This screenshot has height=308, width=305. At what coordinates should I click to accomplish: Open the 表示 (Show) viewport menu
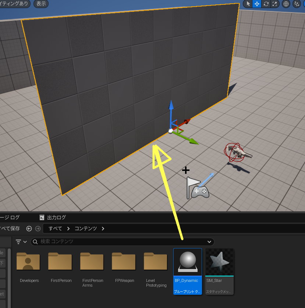(41, 4)
